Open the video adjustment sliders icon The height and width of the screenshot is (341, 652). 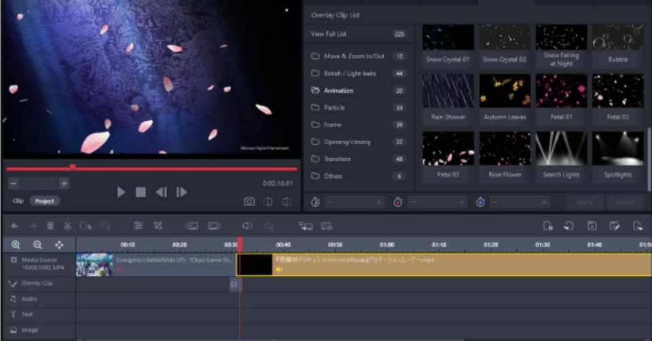pyautogui.click(x=138, y=225)
